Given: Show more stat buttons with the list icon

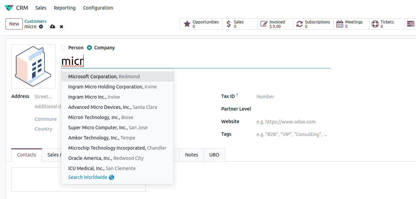Looking at the screenshot, I should point(410,24).
